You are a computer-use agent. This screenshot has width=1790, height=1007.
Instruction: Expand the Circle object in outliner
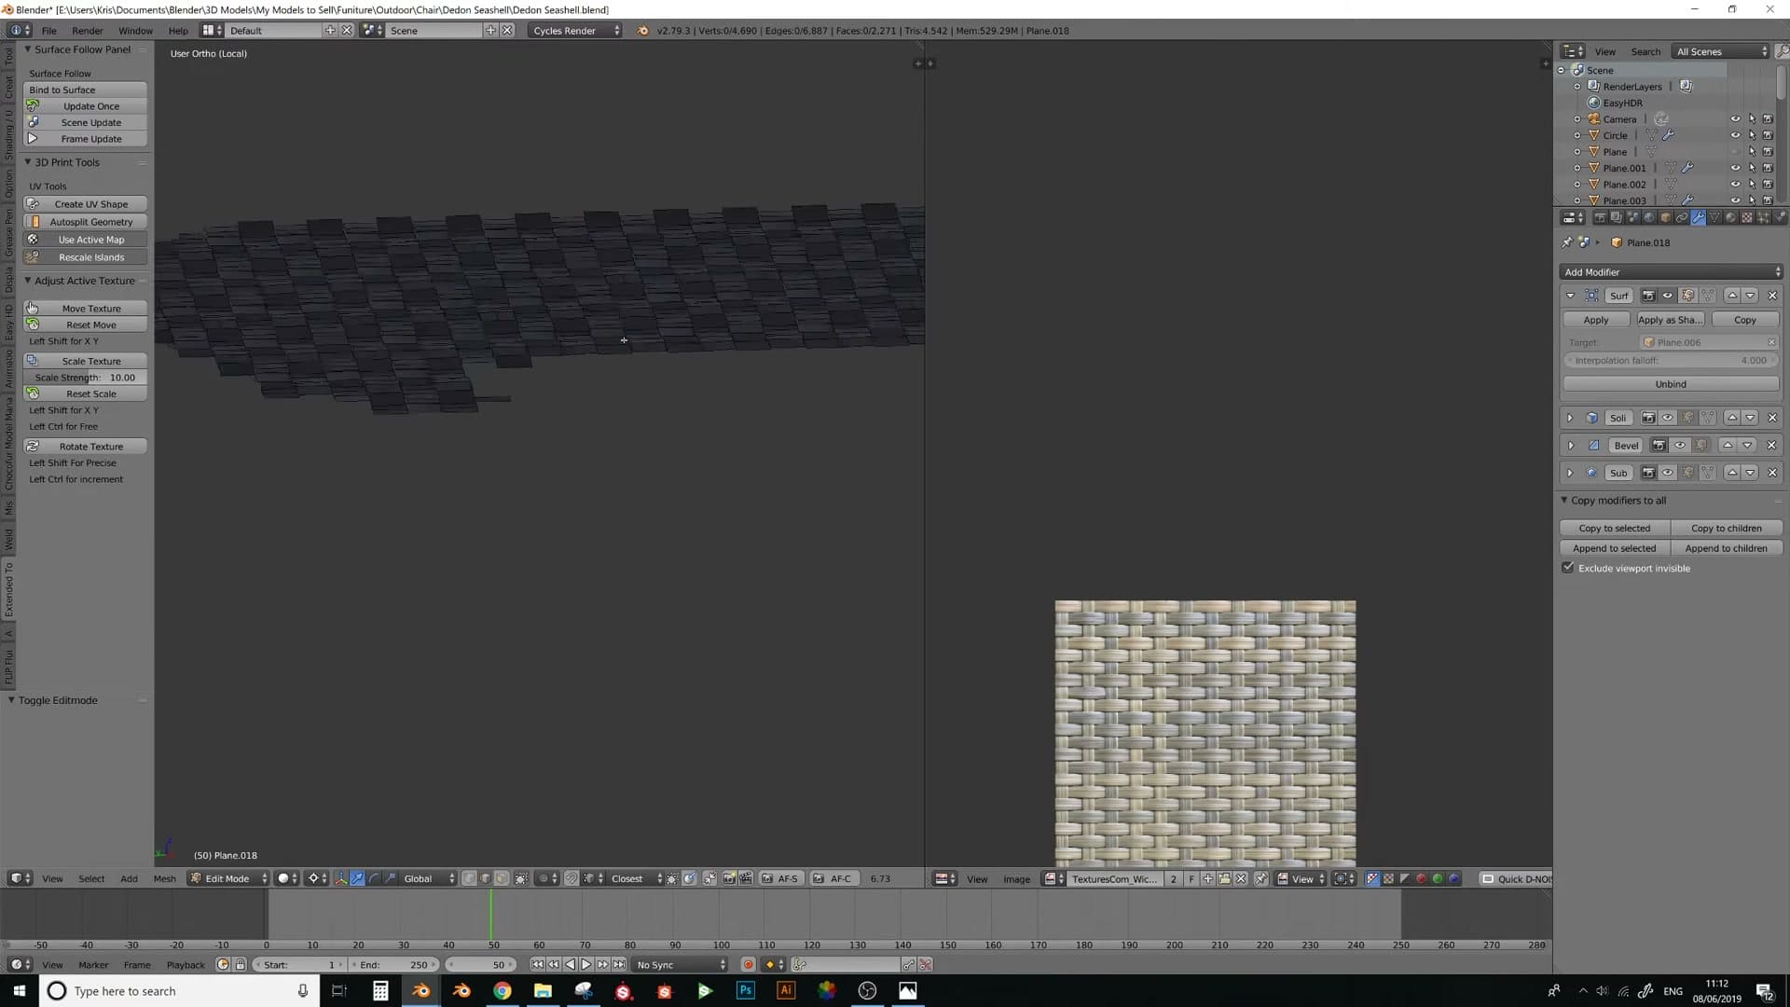pyautogui.click(x=1577, y=135)
